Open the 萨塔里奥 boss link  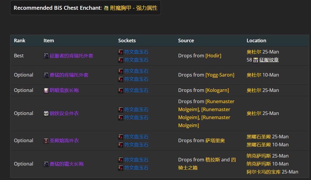(x=215, y=141)
